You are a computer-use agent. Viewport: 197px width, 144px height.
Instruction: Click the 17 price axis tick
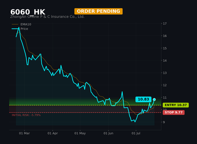click(x=165, y=24)
